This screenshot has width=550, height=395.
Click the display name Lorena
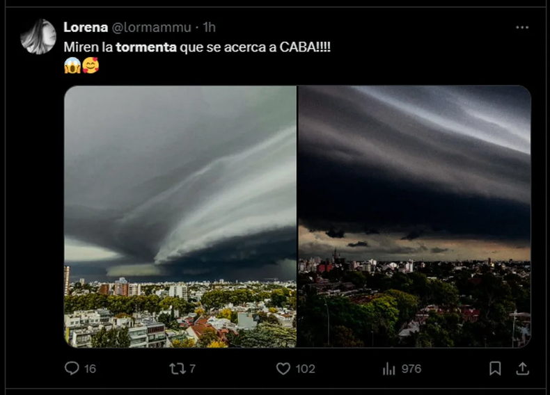click(86, 27)
